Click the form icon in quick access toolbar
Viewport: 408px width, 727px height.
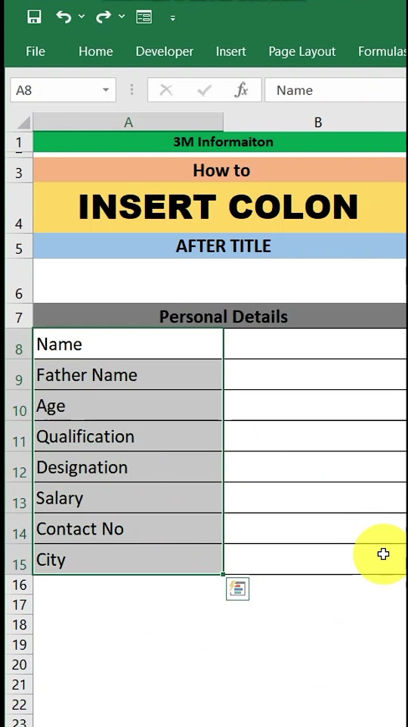click(144, 17)
